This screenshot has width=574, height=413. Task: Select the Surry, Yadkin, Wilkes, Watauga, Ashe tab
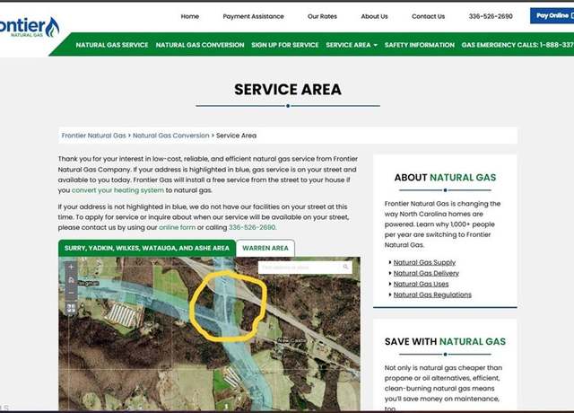coord(147,248)
